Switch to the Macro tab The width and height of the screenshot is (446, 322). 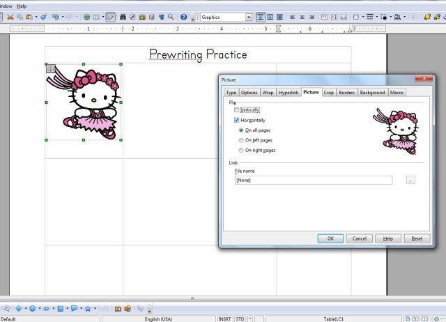pyautogui.click(x=397, y=93)
